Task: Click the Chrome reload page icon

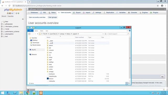Action: point(9,6)
